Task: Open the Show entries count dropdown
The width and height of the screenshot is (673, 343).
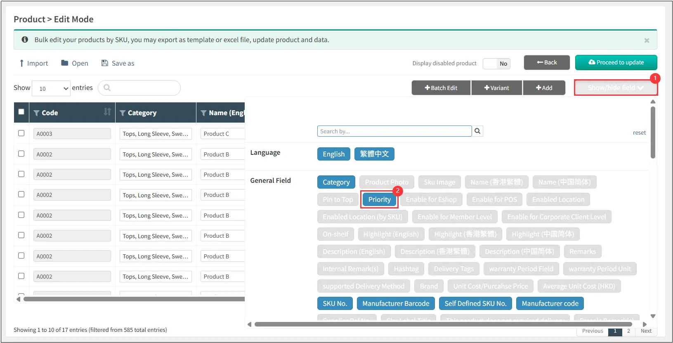Action: [x=51, y=88]
